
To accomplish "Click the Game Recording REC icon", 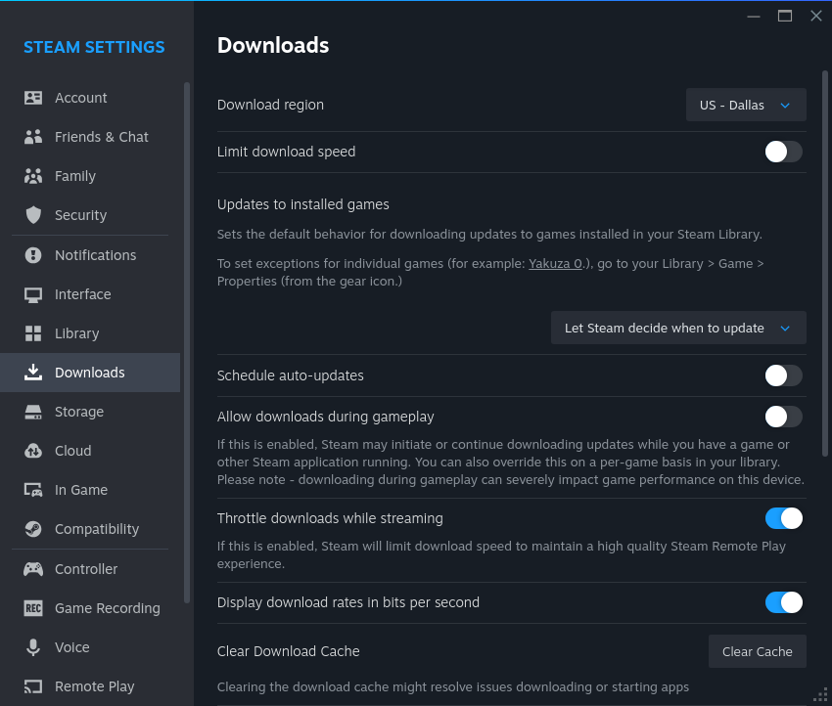I will pos(33,608).
